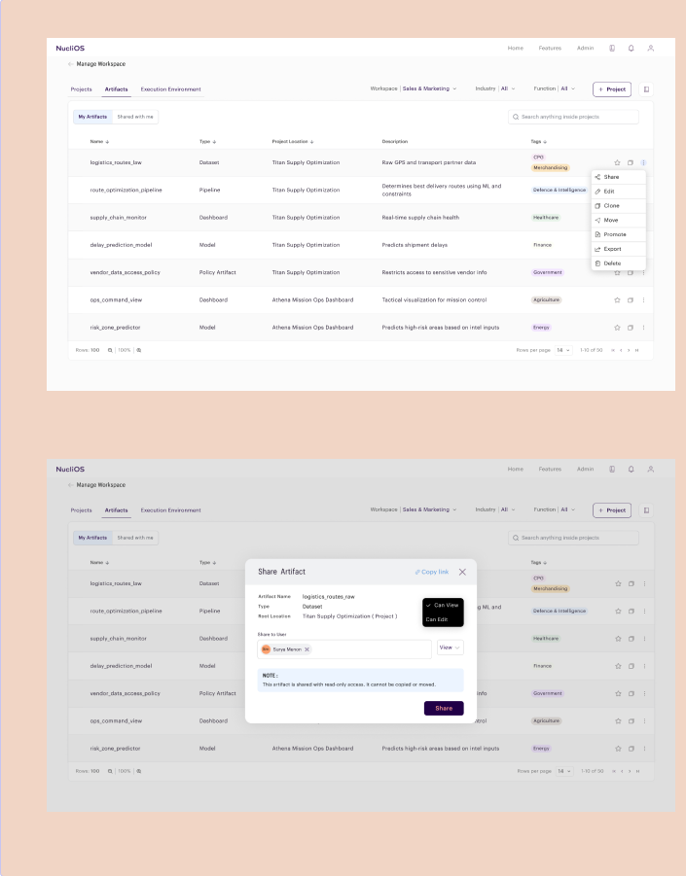Switch to the Execution Environment tab in the context-menu screen
686x876 pixels.
(170, 89)
